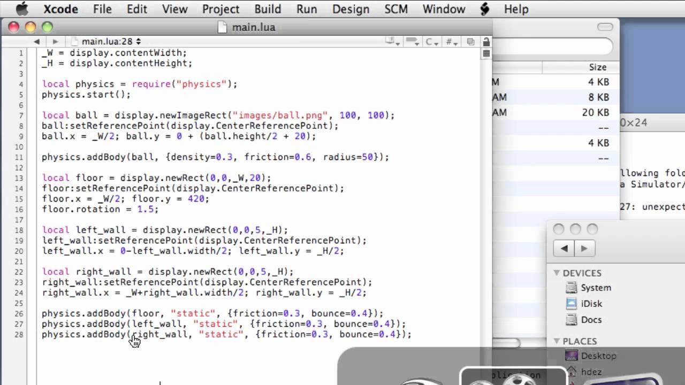The height and width of the screenshot is (385, 685).
Task: Click the Size column header in Finder
Action: point(597,67)
